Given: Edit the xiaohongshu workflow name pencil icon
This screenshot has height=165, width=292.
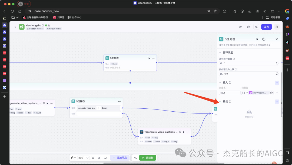Looking at the screenshot, I should click(49, 25).
